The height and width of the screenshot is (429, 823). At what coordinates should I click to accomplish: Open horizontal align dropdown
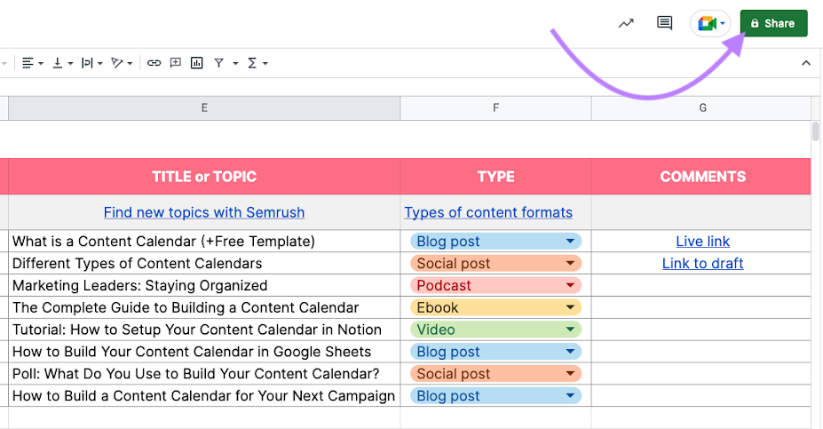(x=32, y=63)
